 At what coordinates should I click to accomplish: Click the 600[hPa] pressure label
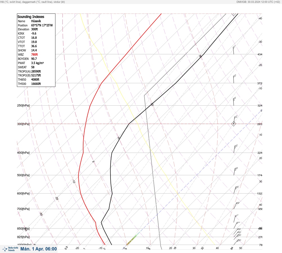pos(23,193)
